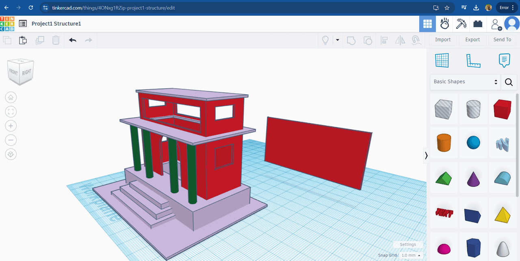This screenshot has height=261, width=520.
Task: Select the Ruler tool icon
Action: [473, 60]
